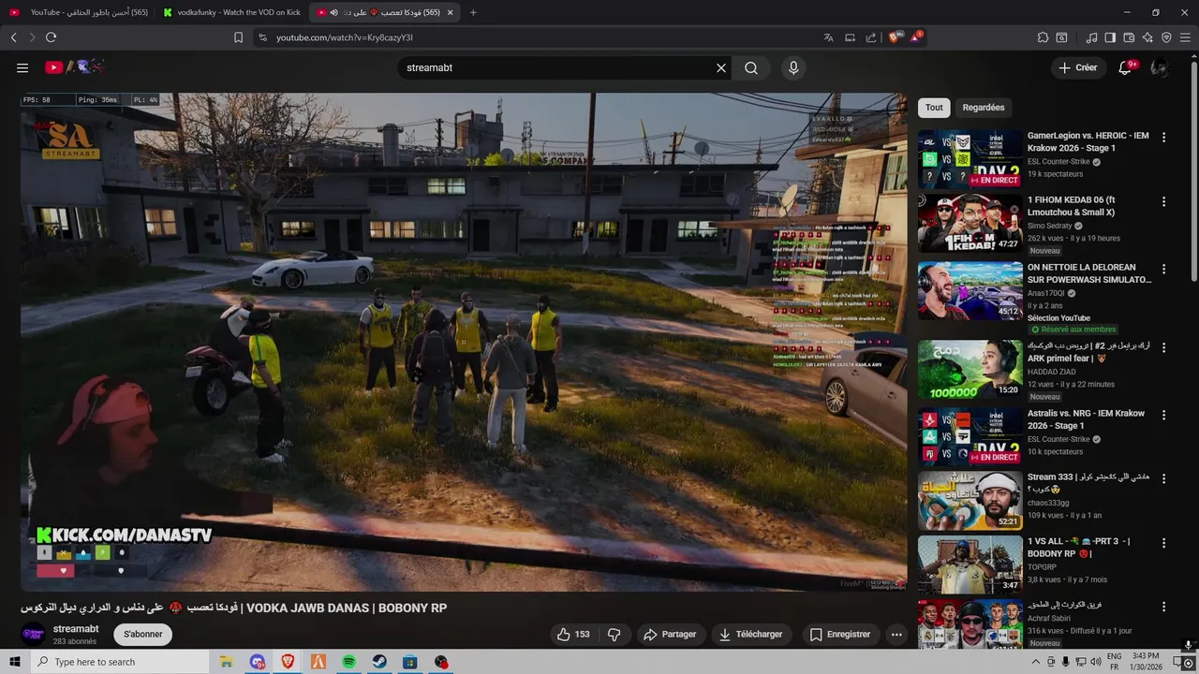Start voice search with the microphone

coord(793,67)
